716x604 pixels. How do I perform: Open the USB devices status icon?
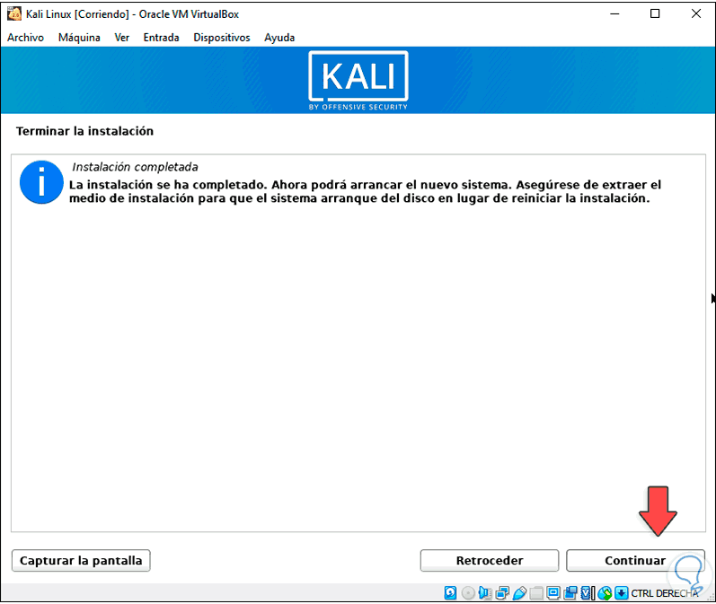click(x=519, y=592)
